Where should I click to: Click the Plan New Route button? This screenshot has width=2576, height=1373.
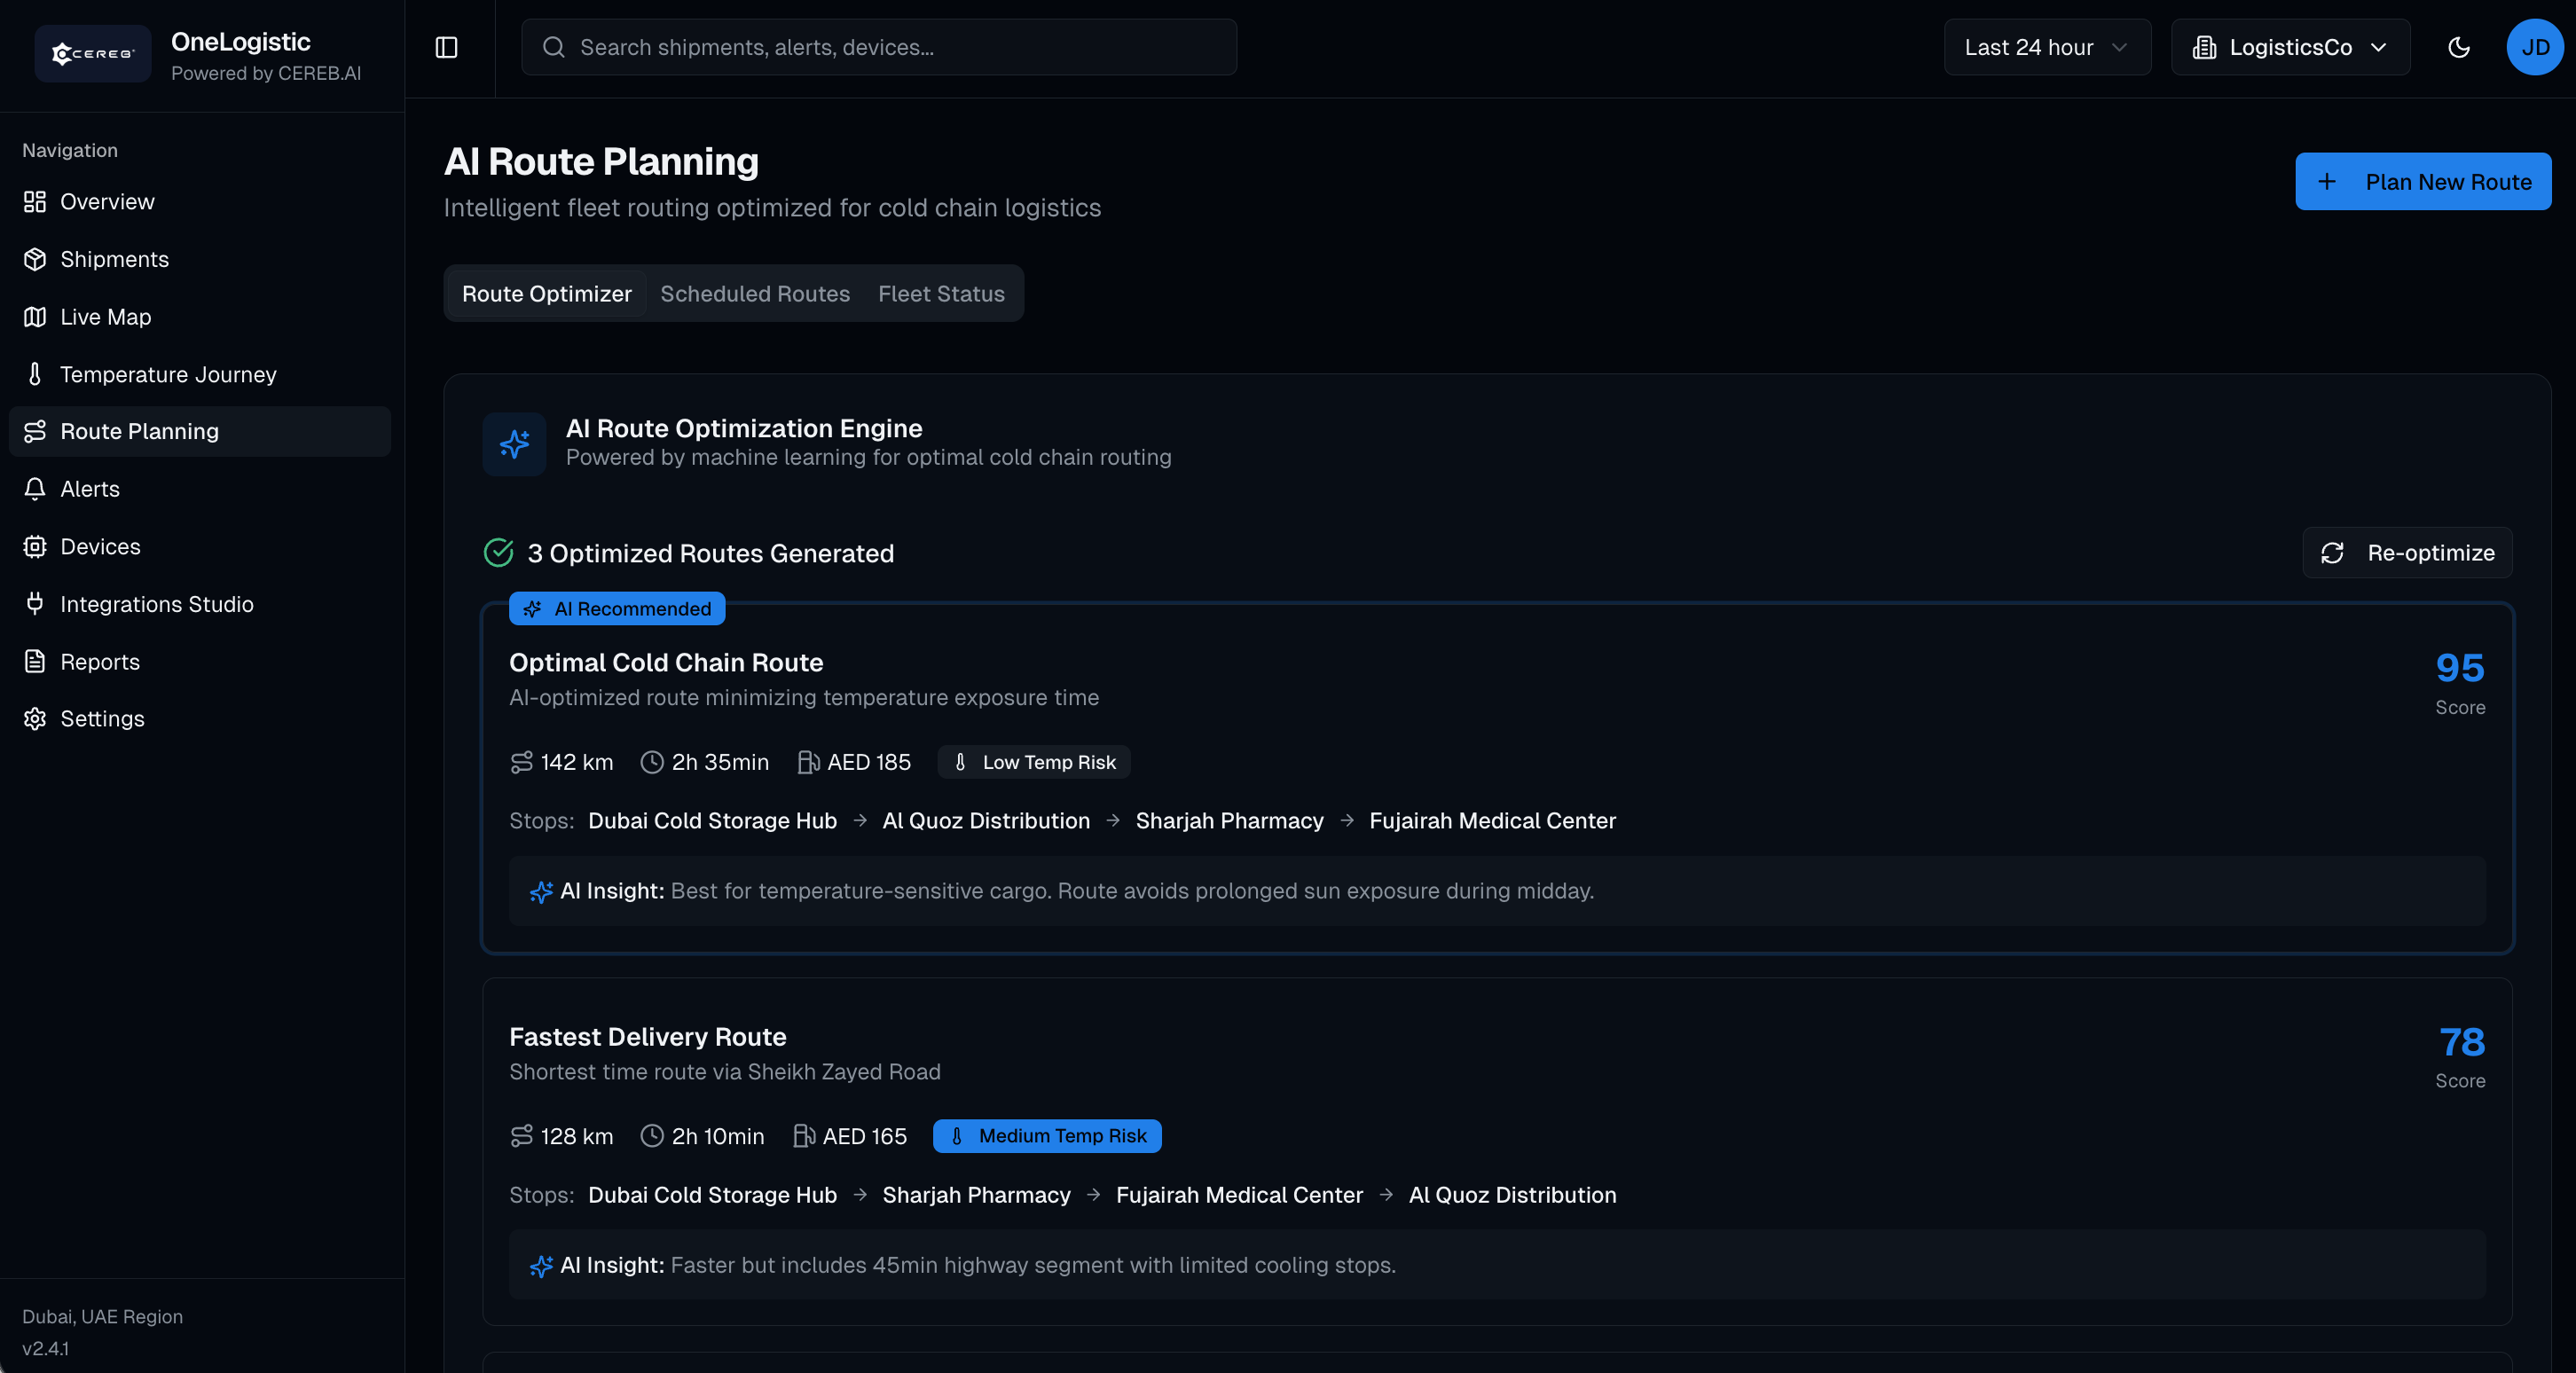coord(2422,181)
